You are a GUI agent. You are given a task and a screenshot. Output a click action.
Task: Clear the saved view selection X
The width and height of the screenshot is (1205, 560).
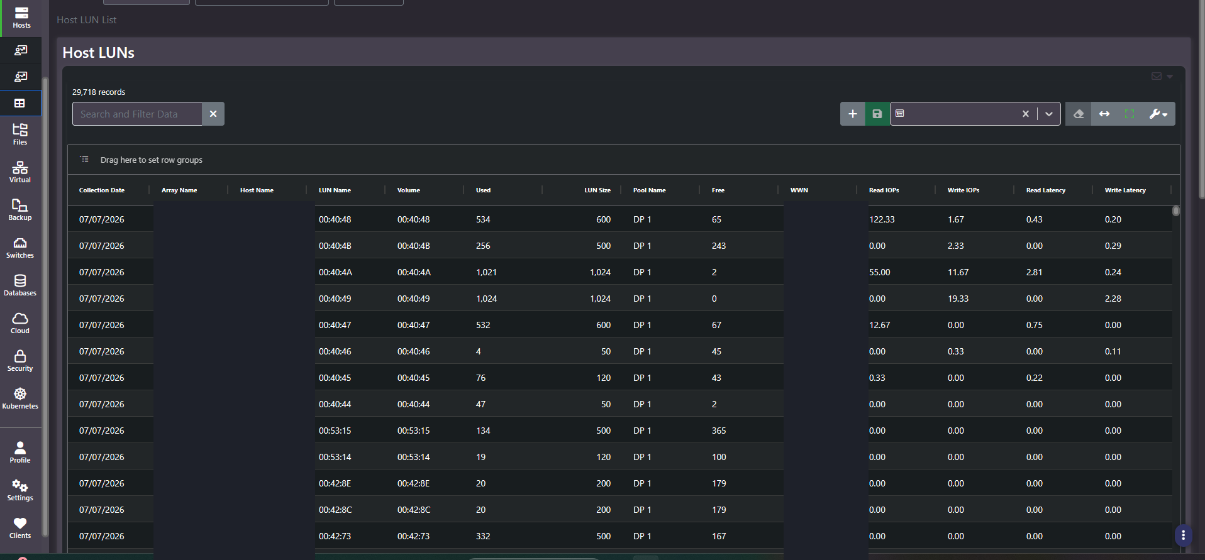click(1026, 114)
